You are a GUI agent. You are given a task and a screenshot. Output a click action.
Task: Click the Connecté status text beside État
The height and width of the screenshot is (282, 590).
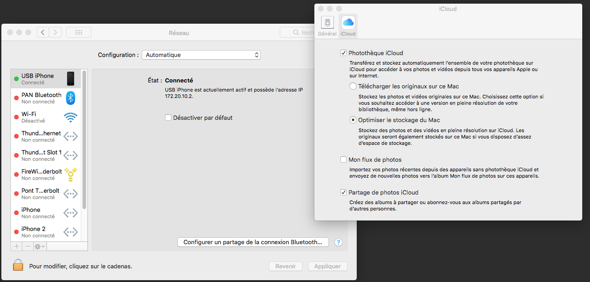[179, 80]
